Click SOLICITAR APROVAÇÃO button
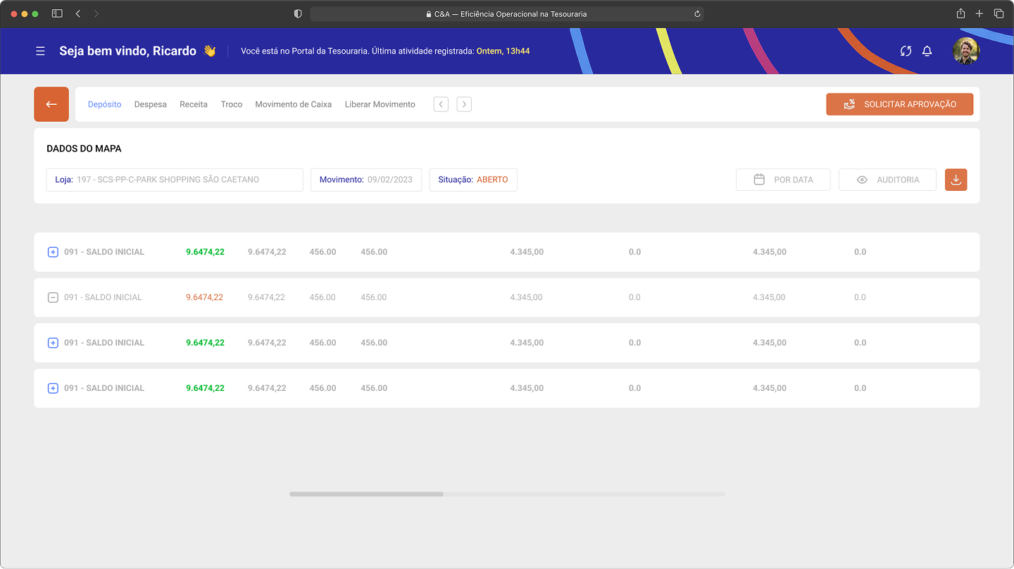 pyautogui.click(x=899, y=104)
